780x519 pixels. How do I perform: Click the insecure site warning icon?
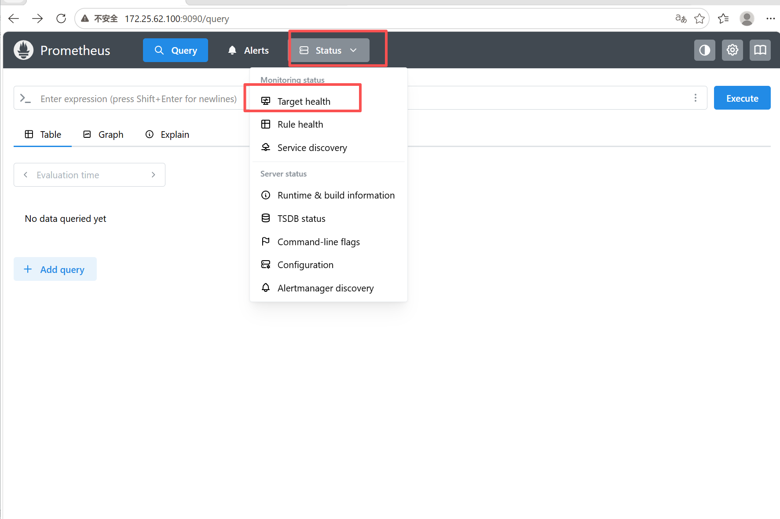pyautogui.click(x=85, y=18)
